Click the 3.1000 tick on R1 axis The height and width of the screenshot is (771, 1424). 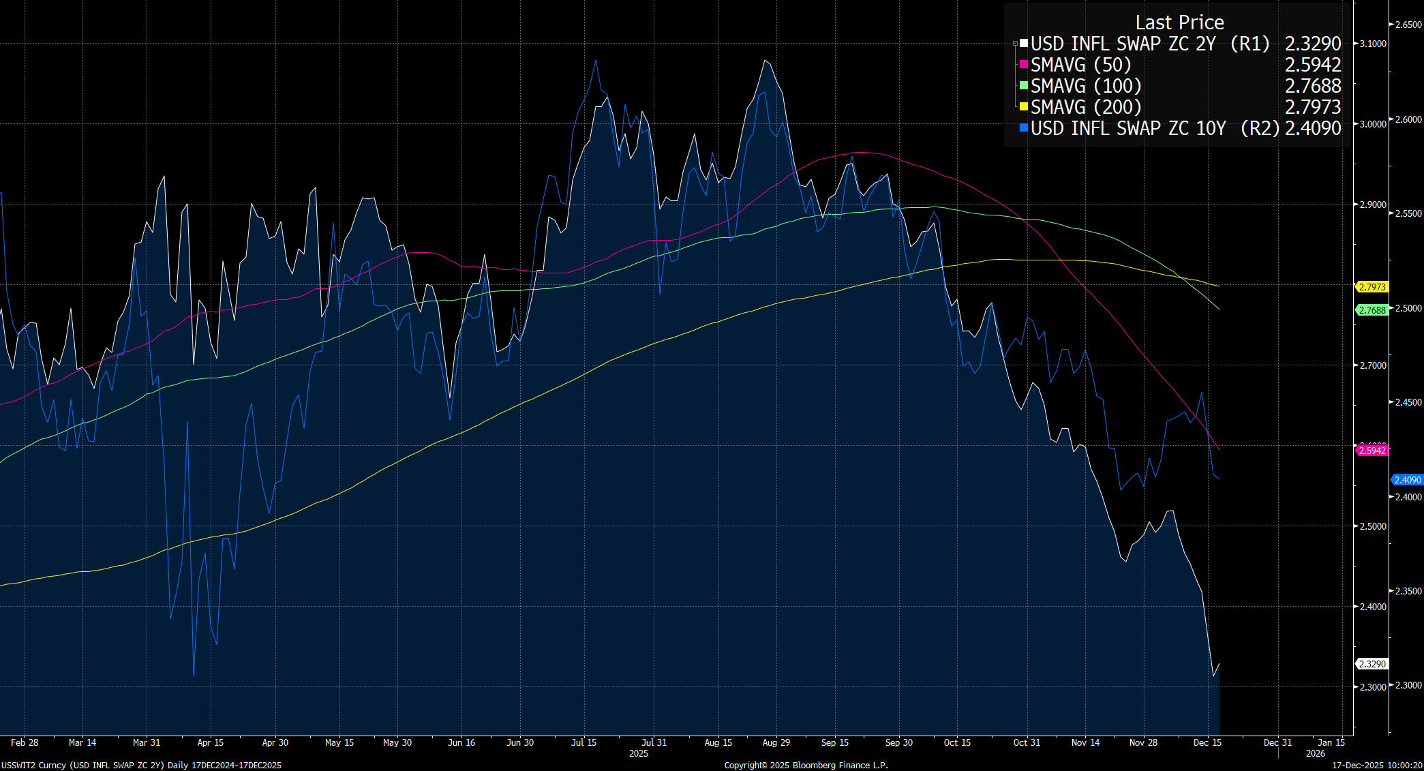coord(1372,44)
